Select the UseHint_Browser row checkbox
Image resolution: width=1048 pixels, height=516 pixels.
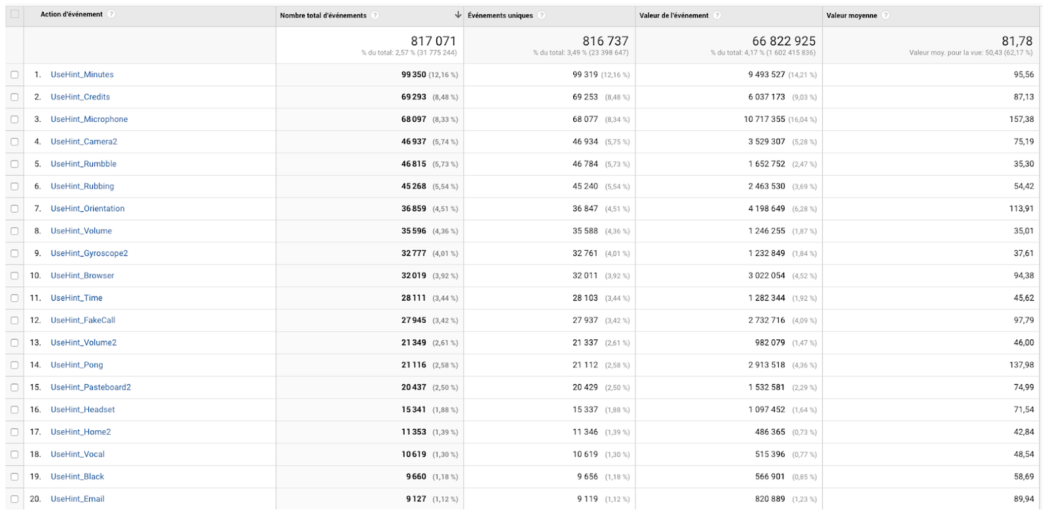14,276
